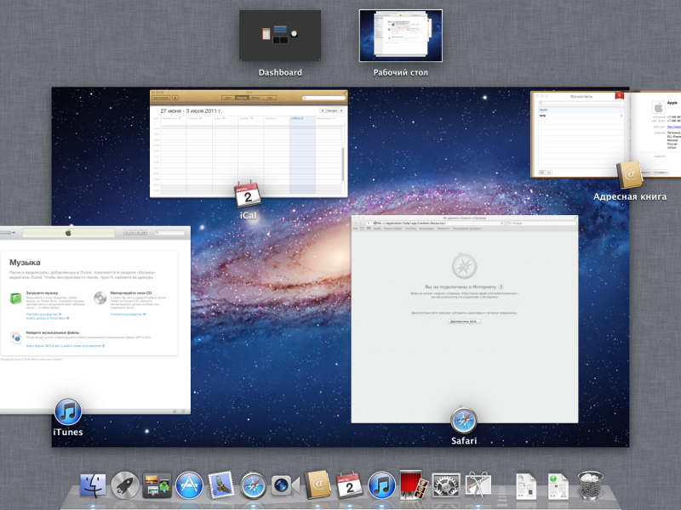The image size is (681, 510).
Task: Click the red bookmark in Address Book window
Action: tap(619, 95)
